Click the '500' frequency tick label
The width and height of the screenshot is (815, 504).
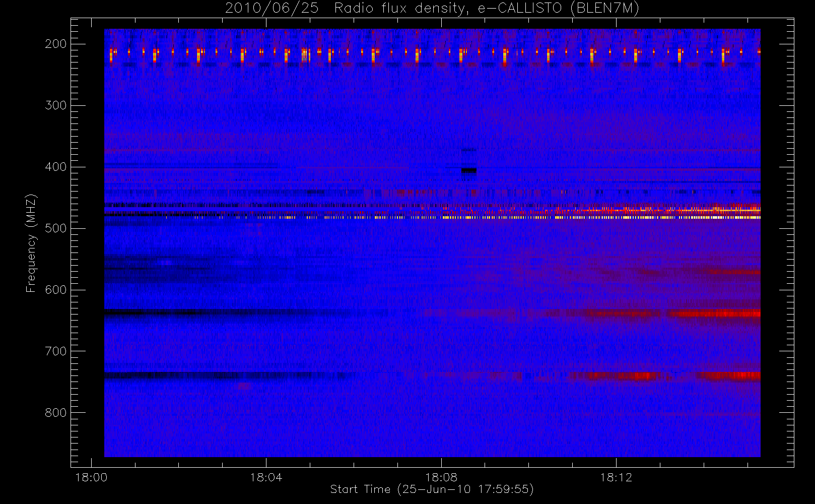click(x=55, y=228)
